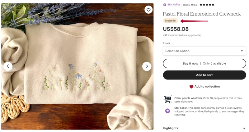
Task: Advance to the next product image
Action: tap(147, 66)
